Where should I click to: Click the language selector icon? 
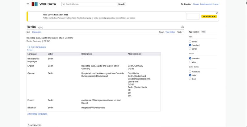pyautogui.click(x=182, y=4)
